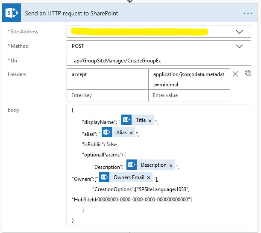Click the Site Address label
The image size is (261, 233).
coord(24,32)
